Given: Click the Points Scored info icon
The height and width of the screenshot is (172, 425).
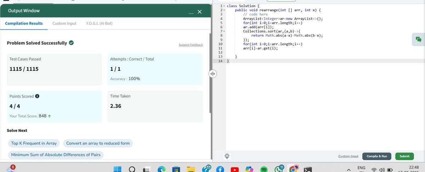Looking at the screenshot, I should click(37, 96).
